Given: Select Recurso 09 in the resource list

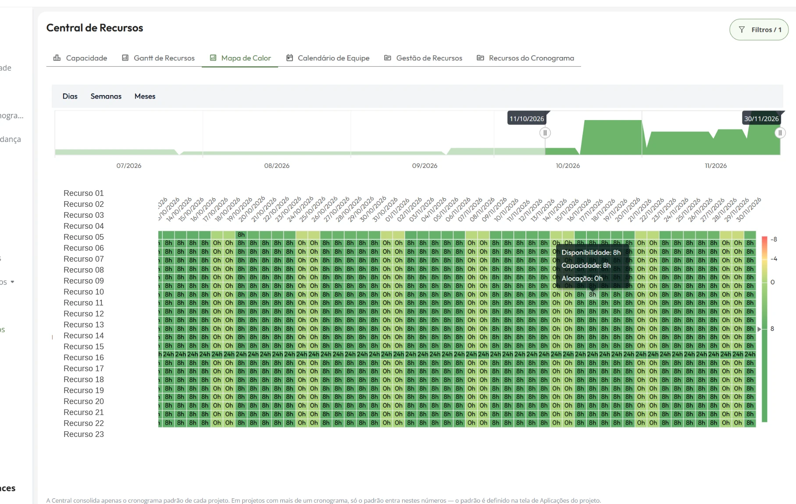Looking at the screenshot, I should click(84, 281).
